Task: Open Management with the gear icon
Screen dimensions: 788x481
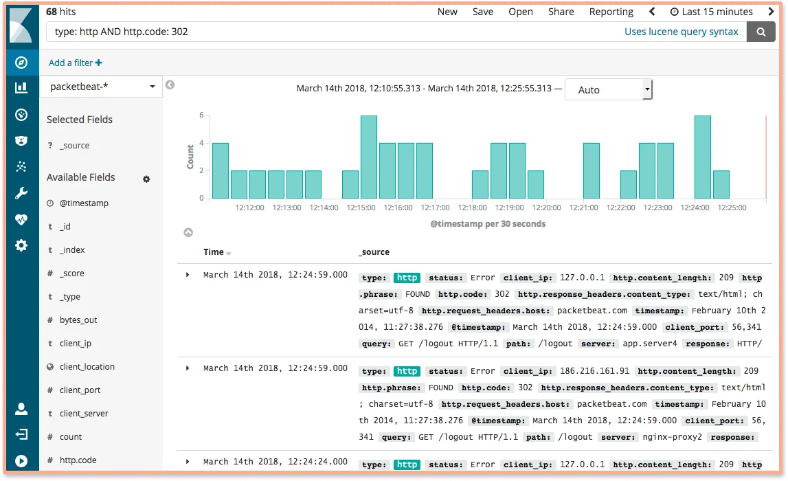Action: (21, 245)
